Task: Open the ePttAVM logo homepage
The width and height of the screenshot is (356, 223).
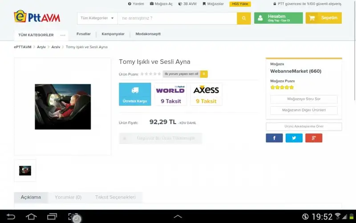Action: click(37, 17)
